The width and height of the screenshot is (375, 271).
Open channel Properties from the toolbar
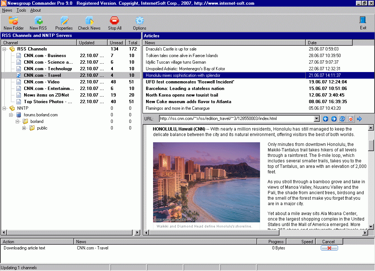[64, 21]
